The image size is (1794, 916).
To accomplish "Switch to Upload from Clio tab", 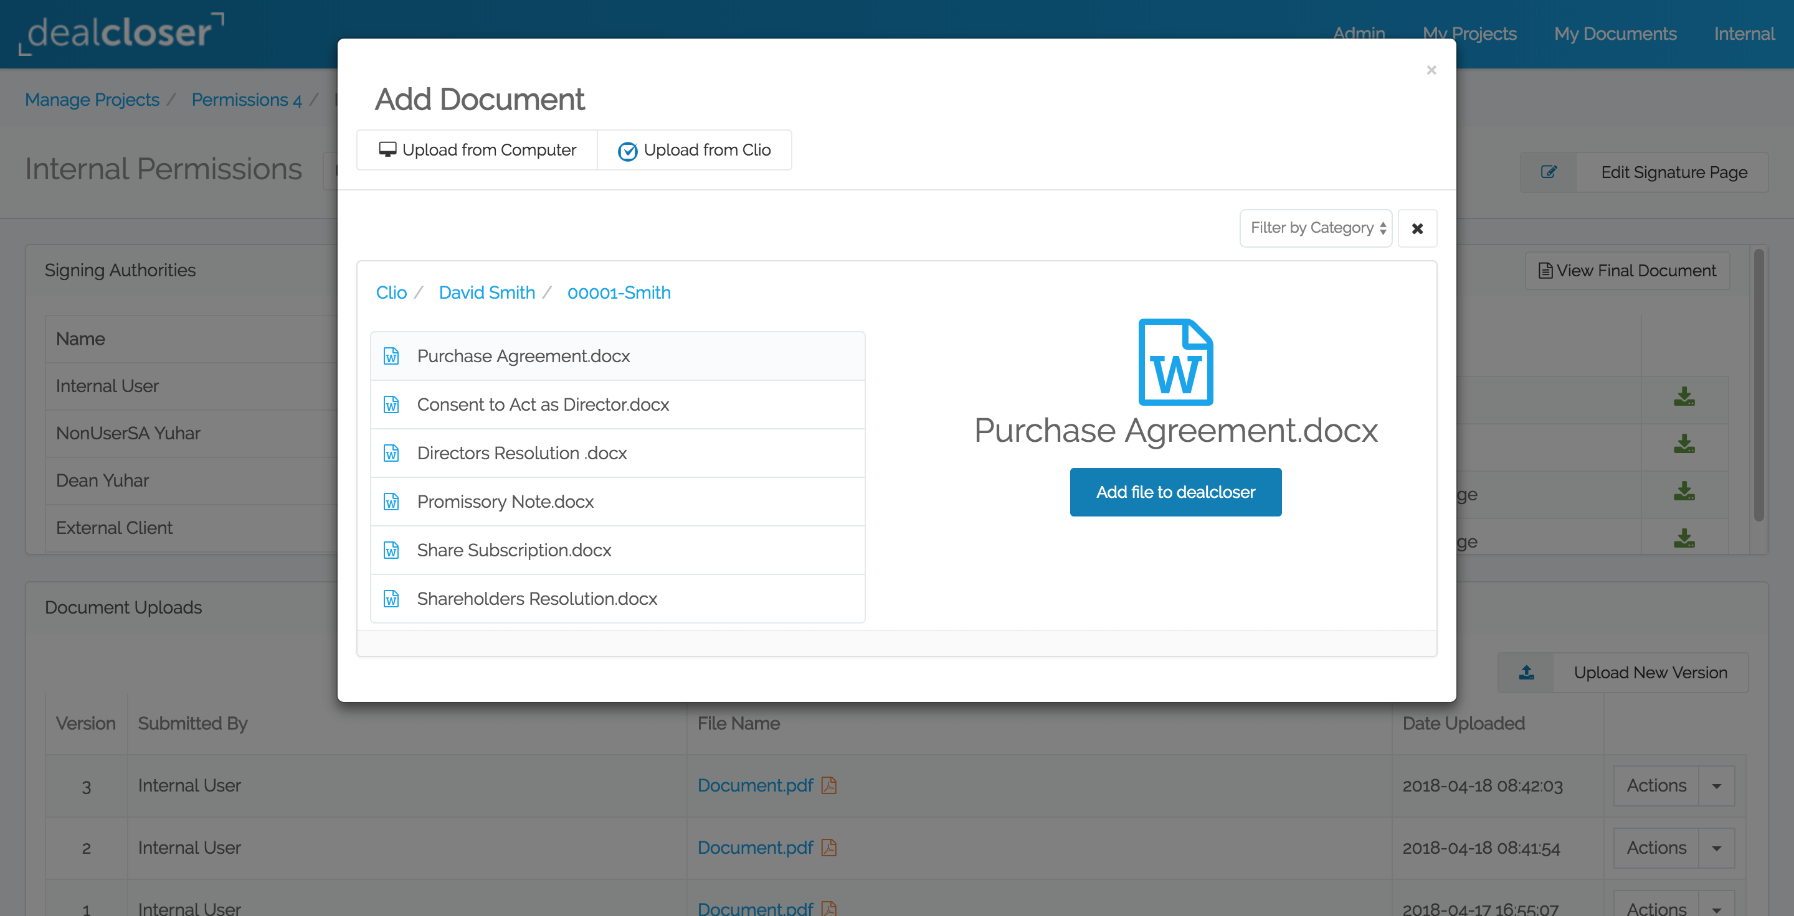I will pos(695,149).
